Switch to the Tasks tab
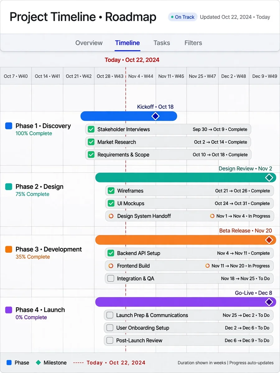The height and width of the screenshot is (373, 280). point(161,43)
